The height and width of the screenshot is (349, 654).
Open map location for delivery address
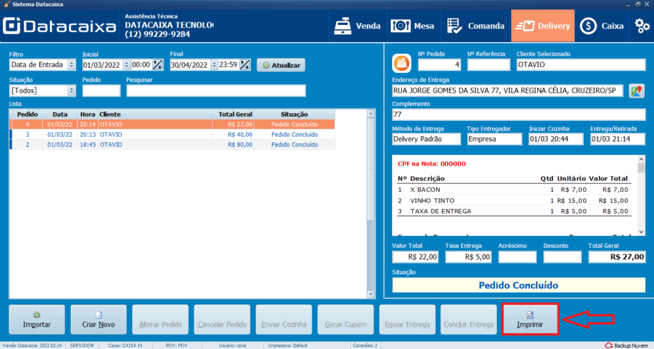click(x=636, y=91)
